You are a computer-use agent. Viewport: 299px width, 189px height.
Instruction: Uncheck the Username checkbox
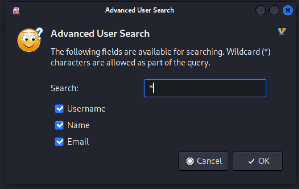[59, 109]
